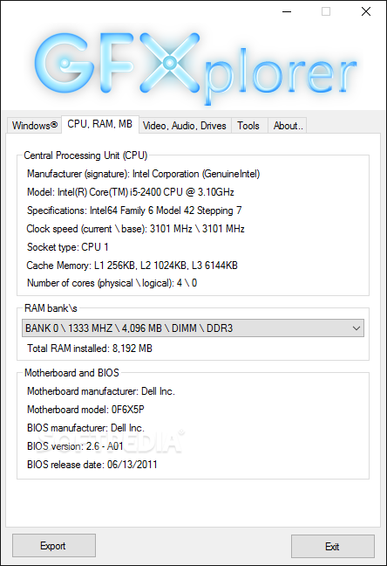
Task: Open the Tools tab
Action: tap(248, 126)
